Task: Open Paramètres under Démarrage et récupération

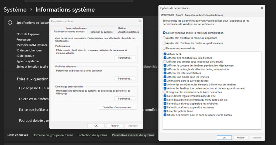Action: tap(125, 99)
